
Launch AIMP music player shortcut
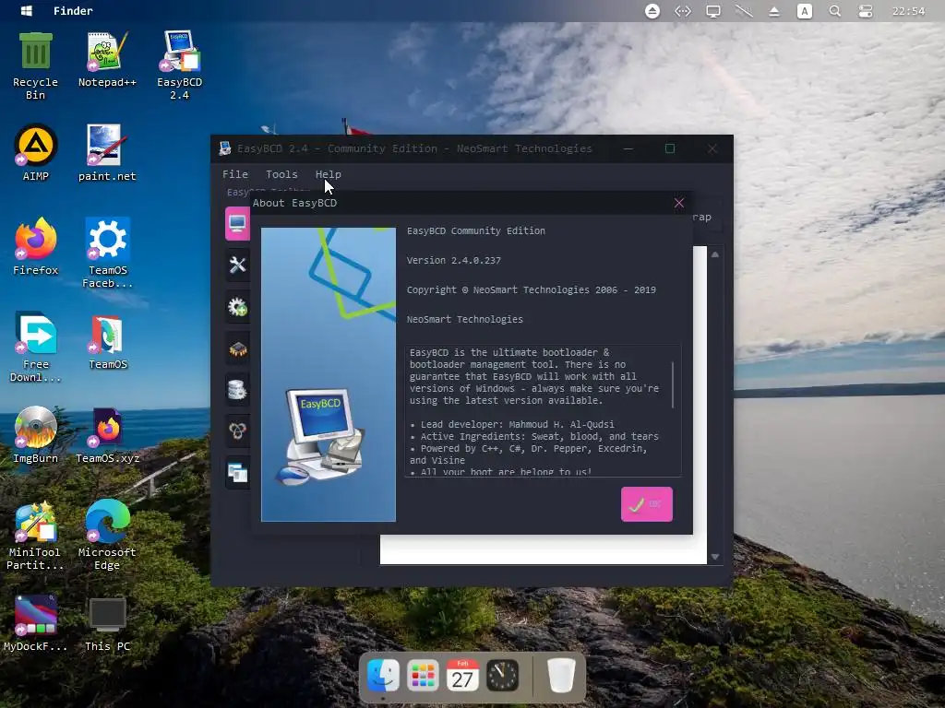coord(36,152)
